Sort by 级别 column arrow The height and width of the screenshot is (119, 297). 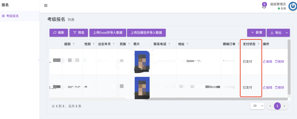pos(73,44)
